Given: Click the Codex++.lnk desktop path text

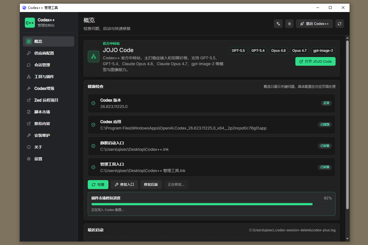Looking at the screenshot, I should click(134, 149).
